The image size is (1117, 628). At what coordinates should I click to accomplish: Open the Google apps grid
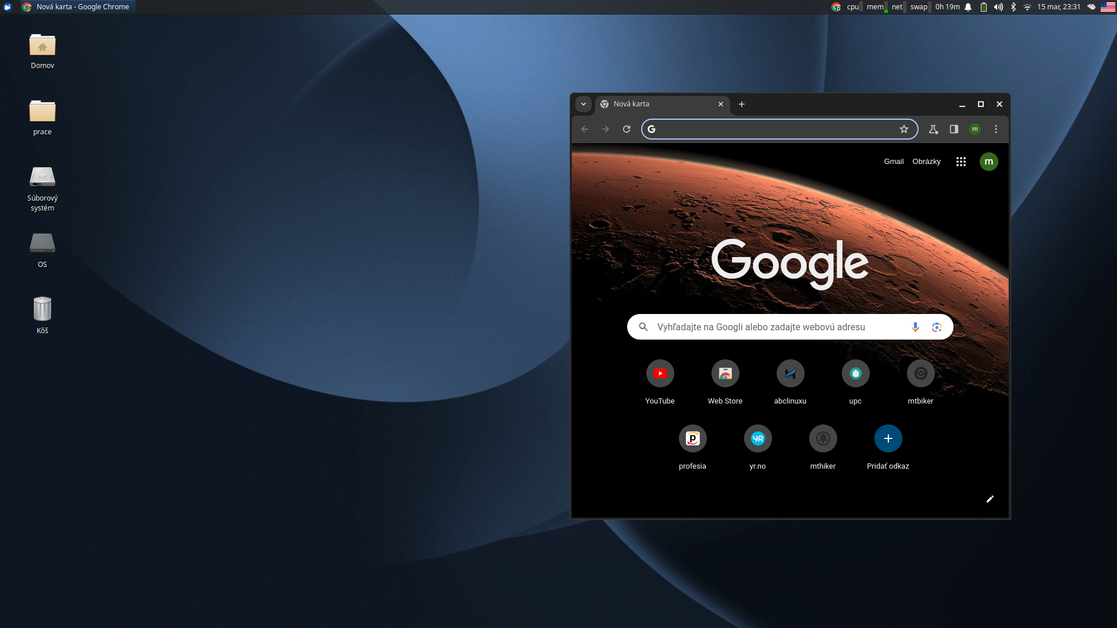[961, 162]
